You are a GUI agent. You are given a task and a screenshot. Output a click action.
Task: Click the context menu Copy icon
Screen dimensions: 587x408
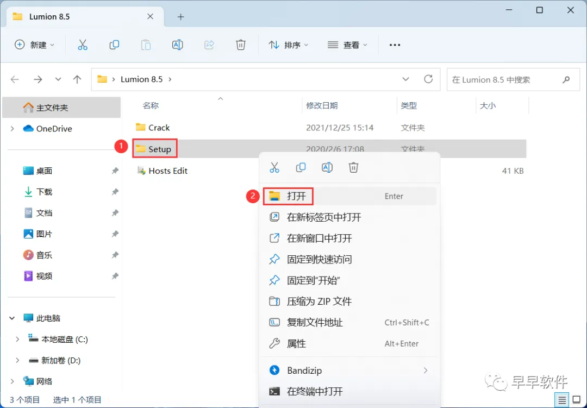point(301,167)
